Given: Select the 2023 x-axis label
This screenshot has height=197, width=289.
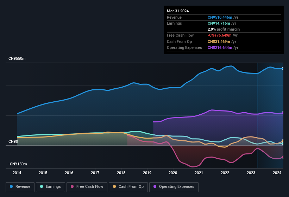Looking at the screenshot, I should pyautogui.click(x=251, y=173).
